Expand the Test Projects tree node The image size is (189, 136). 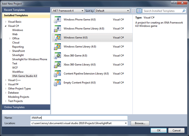click(x=6, y=101)
